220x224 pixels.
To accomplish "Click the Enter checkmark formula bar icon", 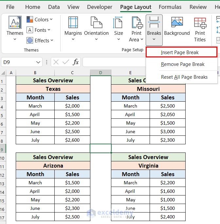I will (x=65, y=62).
